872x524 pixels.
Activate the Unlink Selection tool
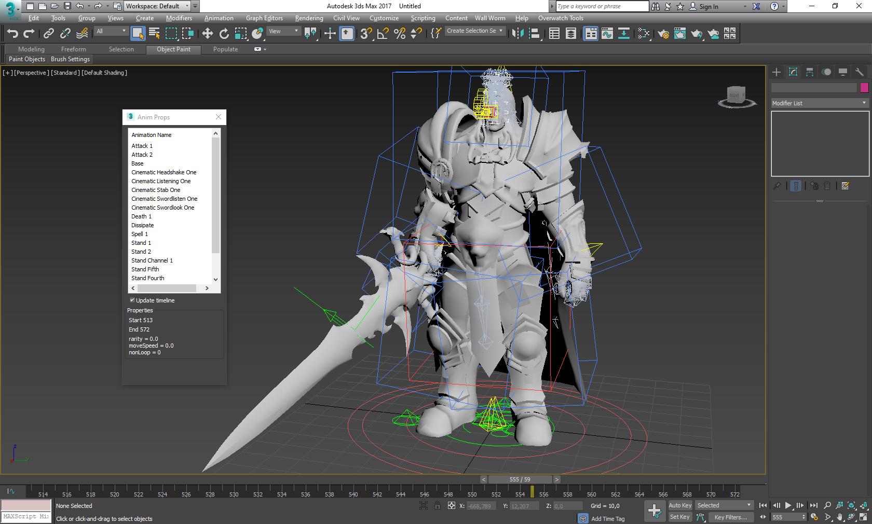[65, 34]
